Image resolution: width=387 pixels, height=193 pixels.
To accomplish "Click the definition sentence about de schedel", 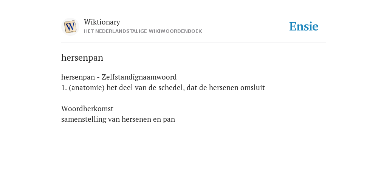I will (163, 87).
